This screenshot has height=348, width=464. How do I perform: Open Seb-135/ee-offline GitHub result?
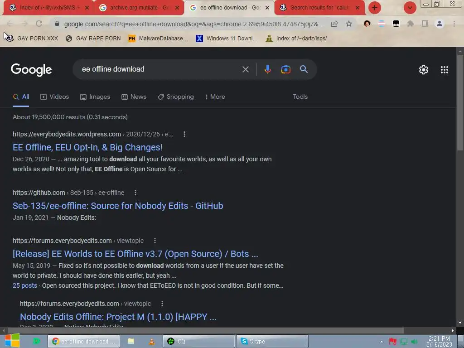[x=118, y=206]
